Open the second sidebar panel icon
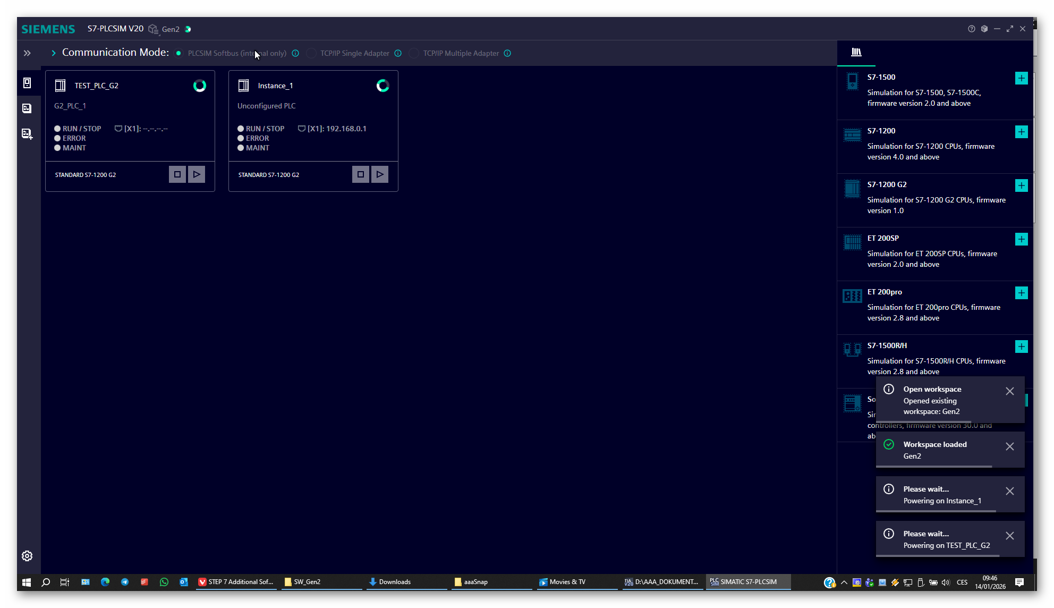1054x608 pixels. pyautogui.click(x=27, y=108)
